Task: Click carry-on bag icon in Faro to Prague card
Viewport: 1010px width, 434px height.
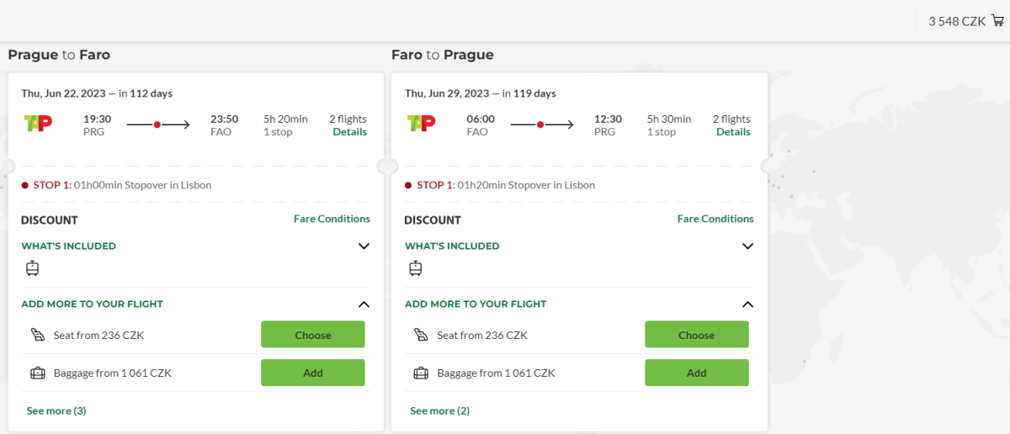Action: coord(415,268)
